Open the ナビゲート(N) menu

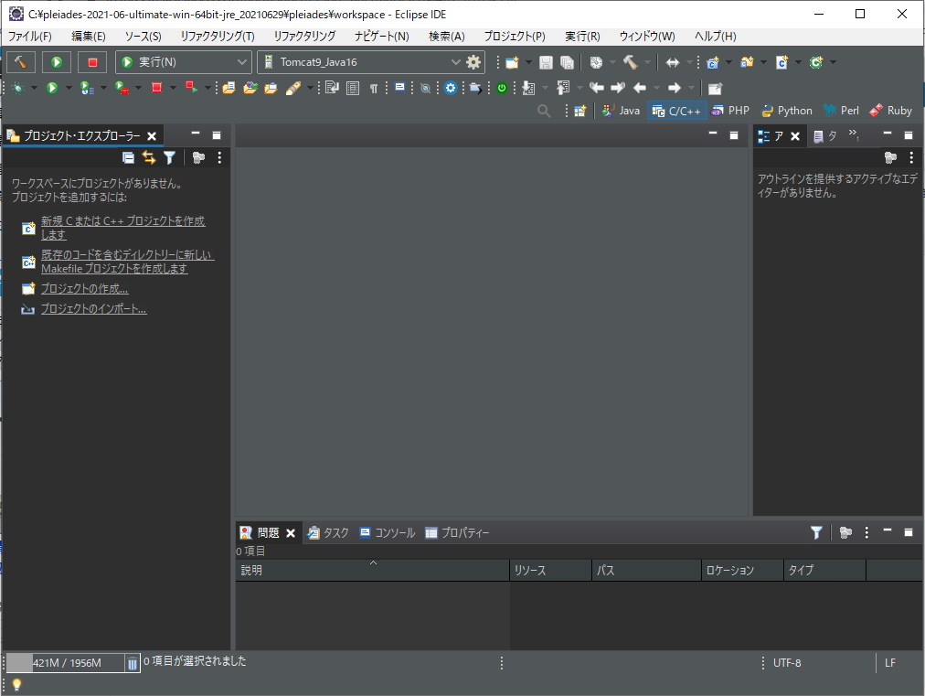tap(382, 37)
